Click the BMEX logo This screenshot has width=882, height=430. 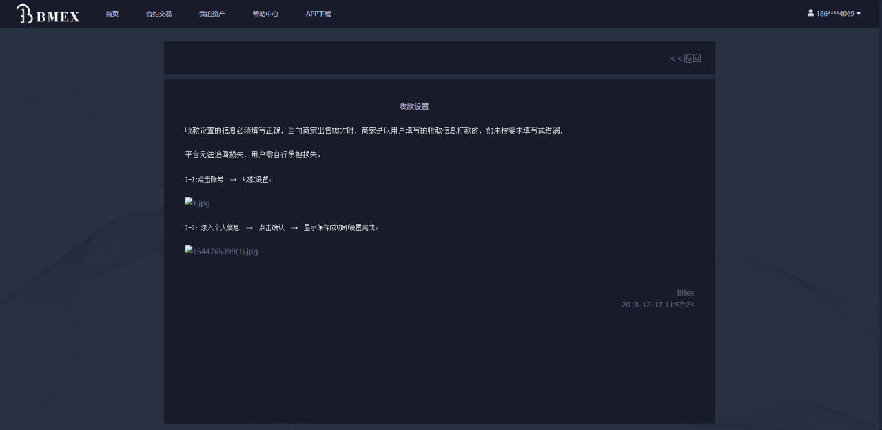[48, 14]
